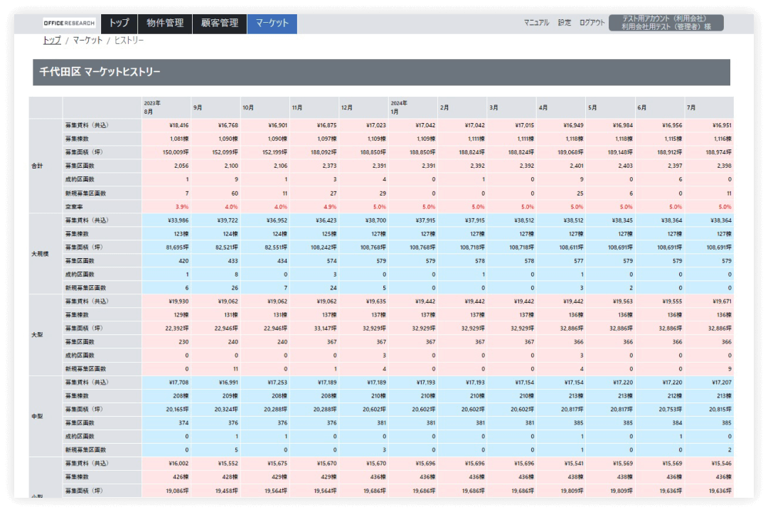Click the テスト用アカウント user badge
Image resolution: width=768 pixels, height=512 pixels.
(x=666, y=23)
